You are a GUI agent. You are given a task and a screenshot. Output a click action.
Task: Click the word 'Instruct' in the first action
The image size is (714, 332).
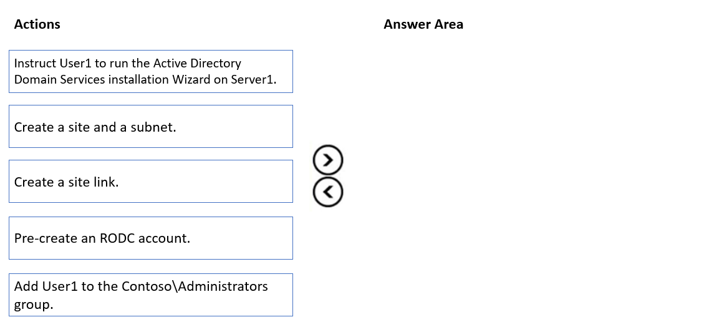pos(34,63)
